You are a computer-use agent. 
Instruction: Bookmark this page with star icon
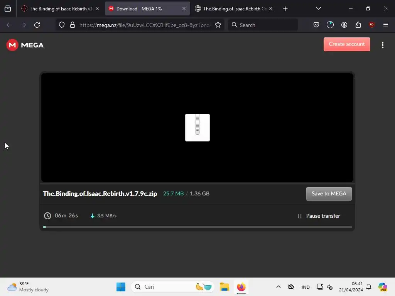(218, 25)
